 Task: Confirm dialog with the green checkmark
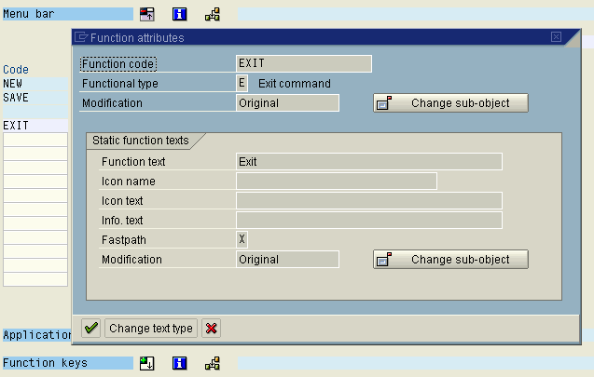91,328
